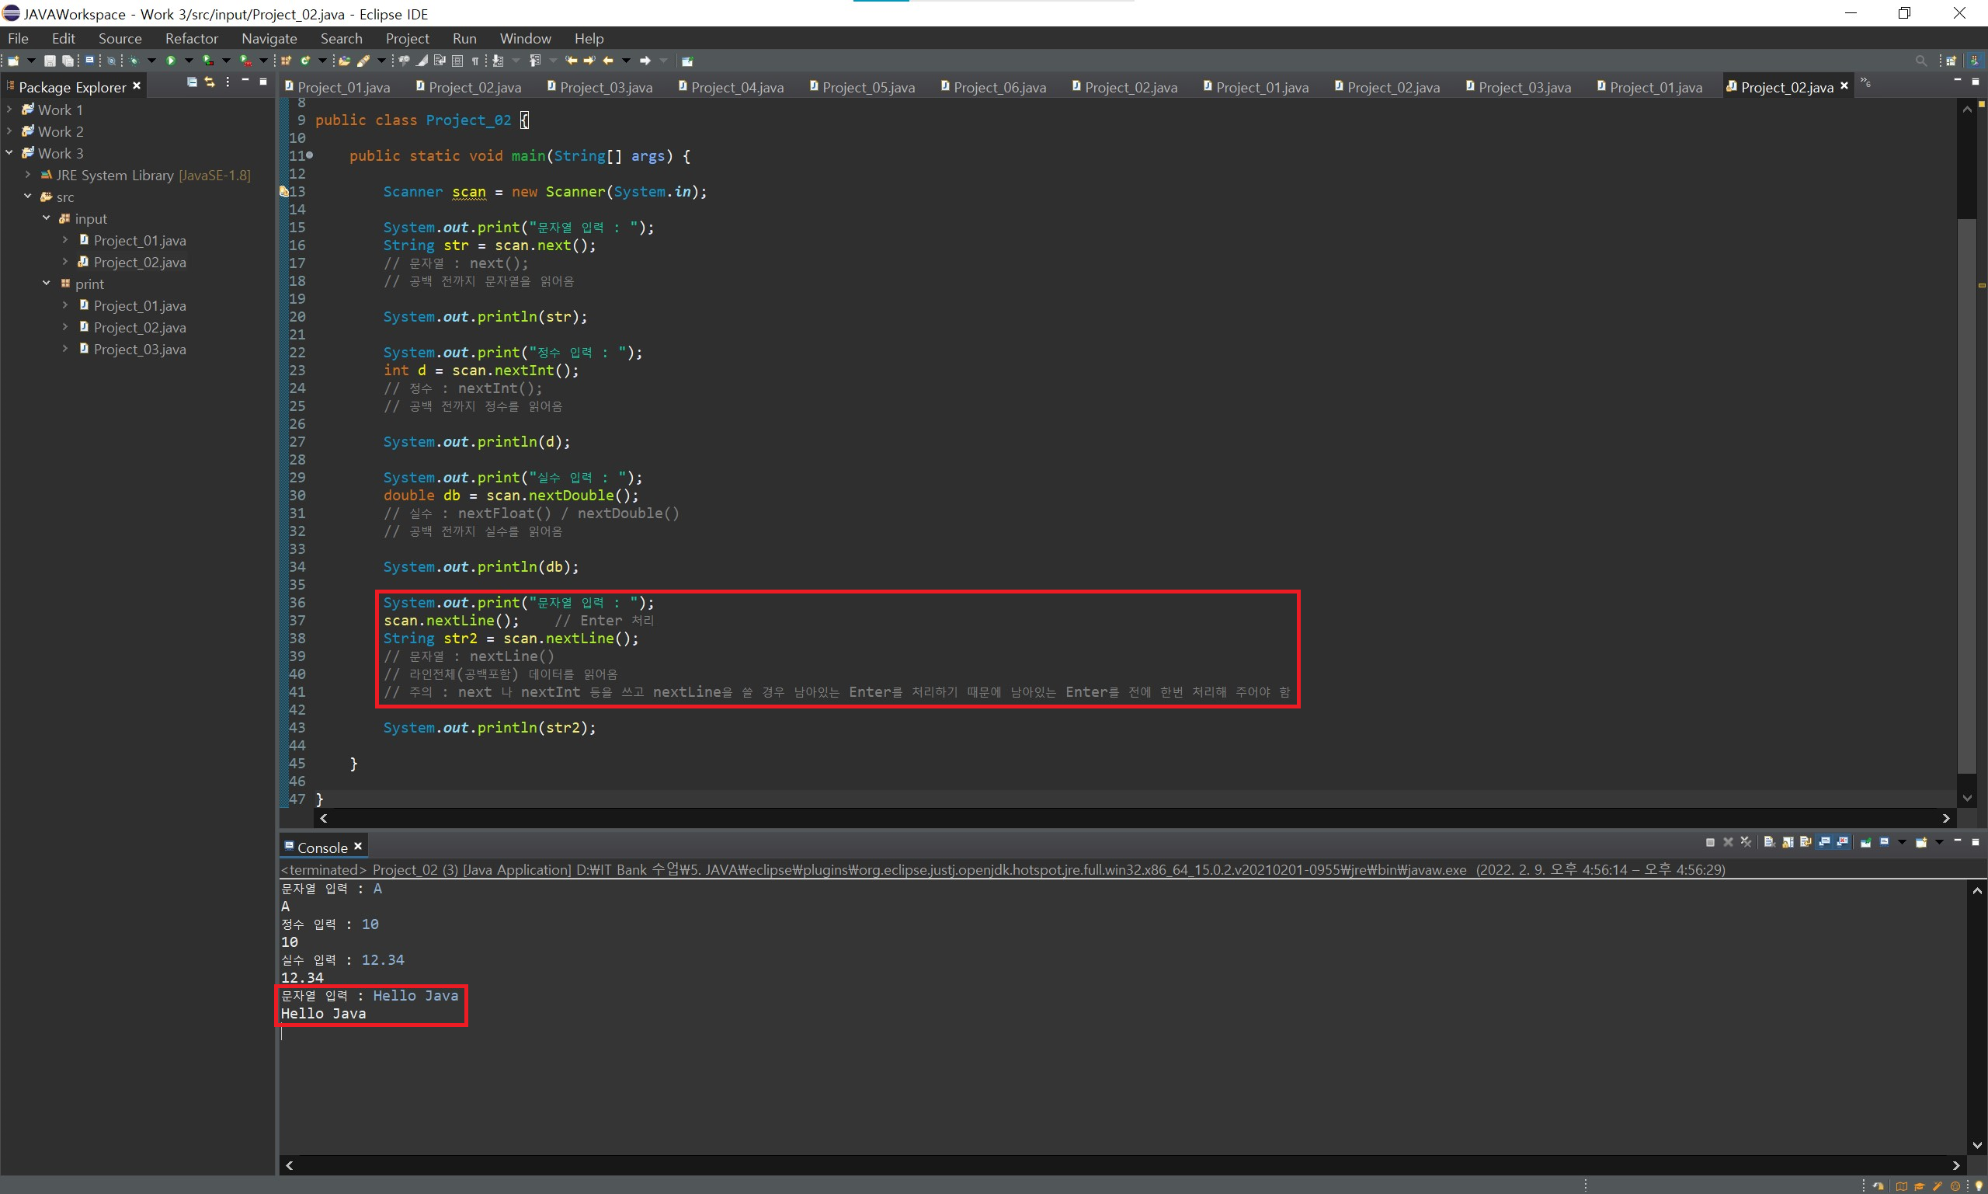
Task: Click the Collapse All icon in Package Explorer
Action: pyautogui.click(x=191, y=82)
